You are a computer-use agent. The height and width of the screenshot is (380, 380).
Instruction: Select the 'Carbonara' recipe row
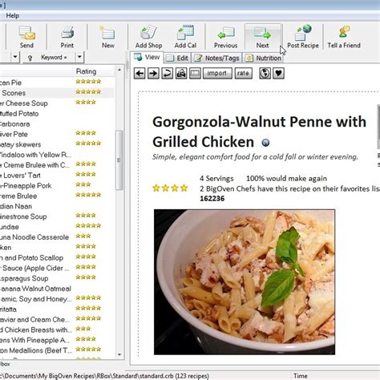click(58, 124)
